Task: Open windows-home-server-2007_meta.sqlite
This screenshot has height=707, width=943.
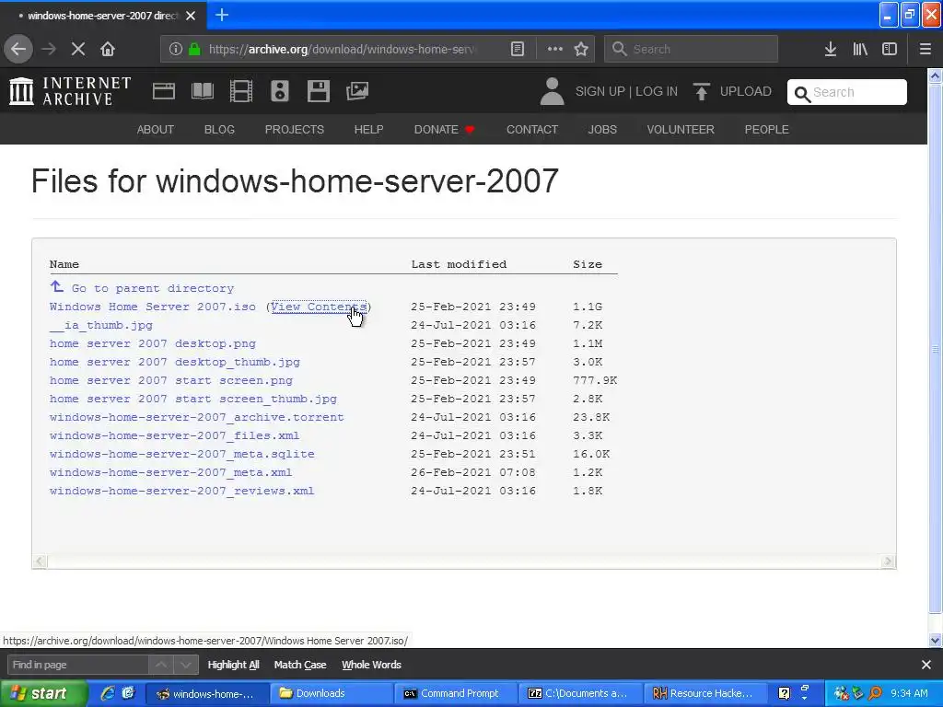Action: [x=181, y=454]
